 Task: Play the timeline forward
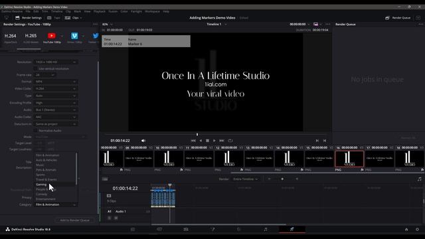[214, 141]
